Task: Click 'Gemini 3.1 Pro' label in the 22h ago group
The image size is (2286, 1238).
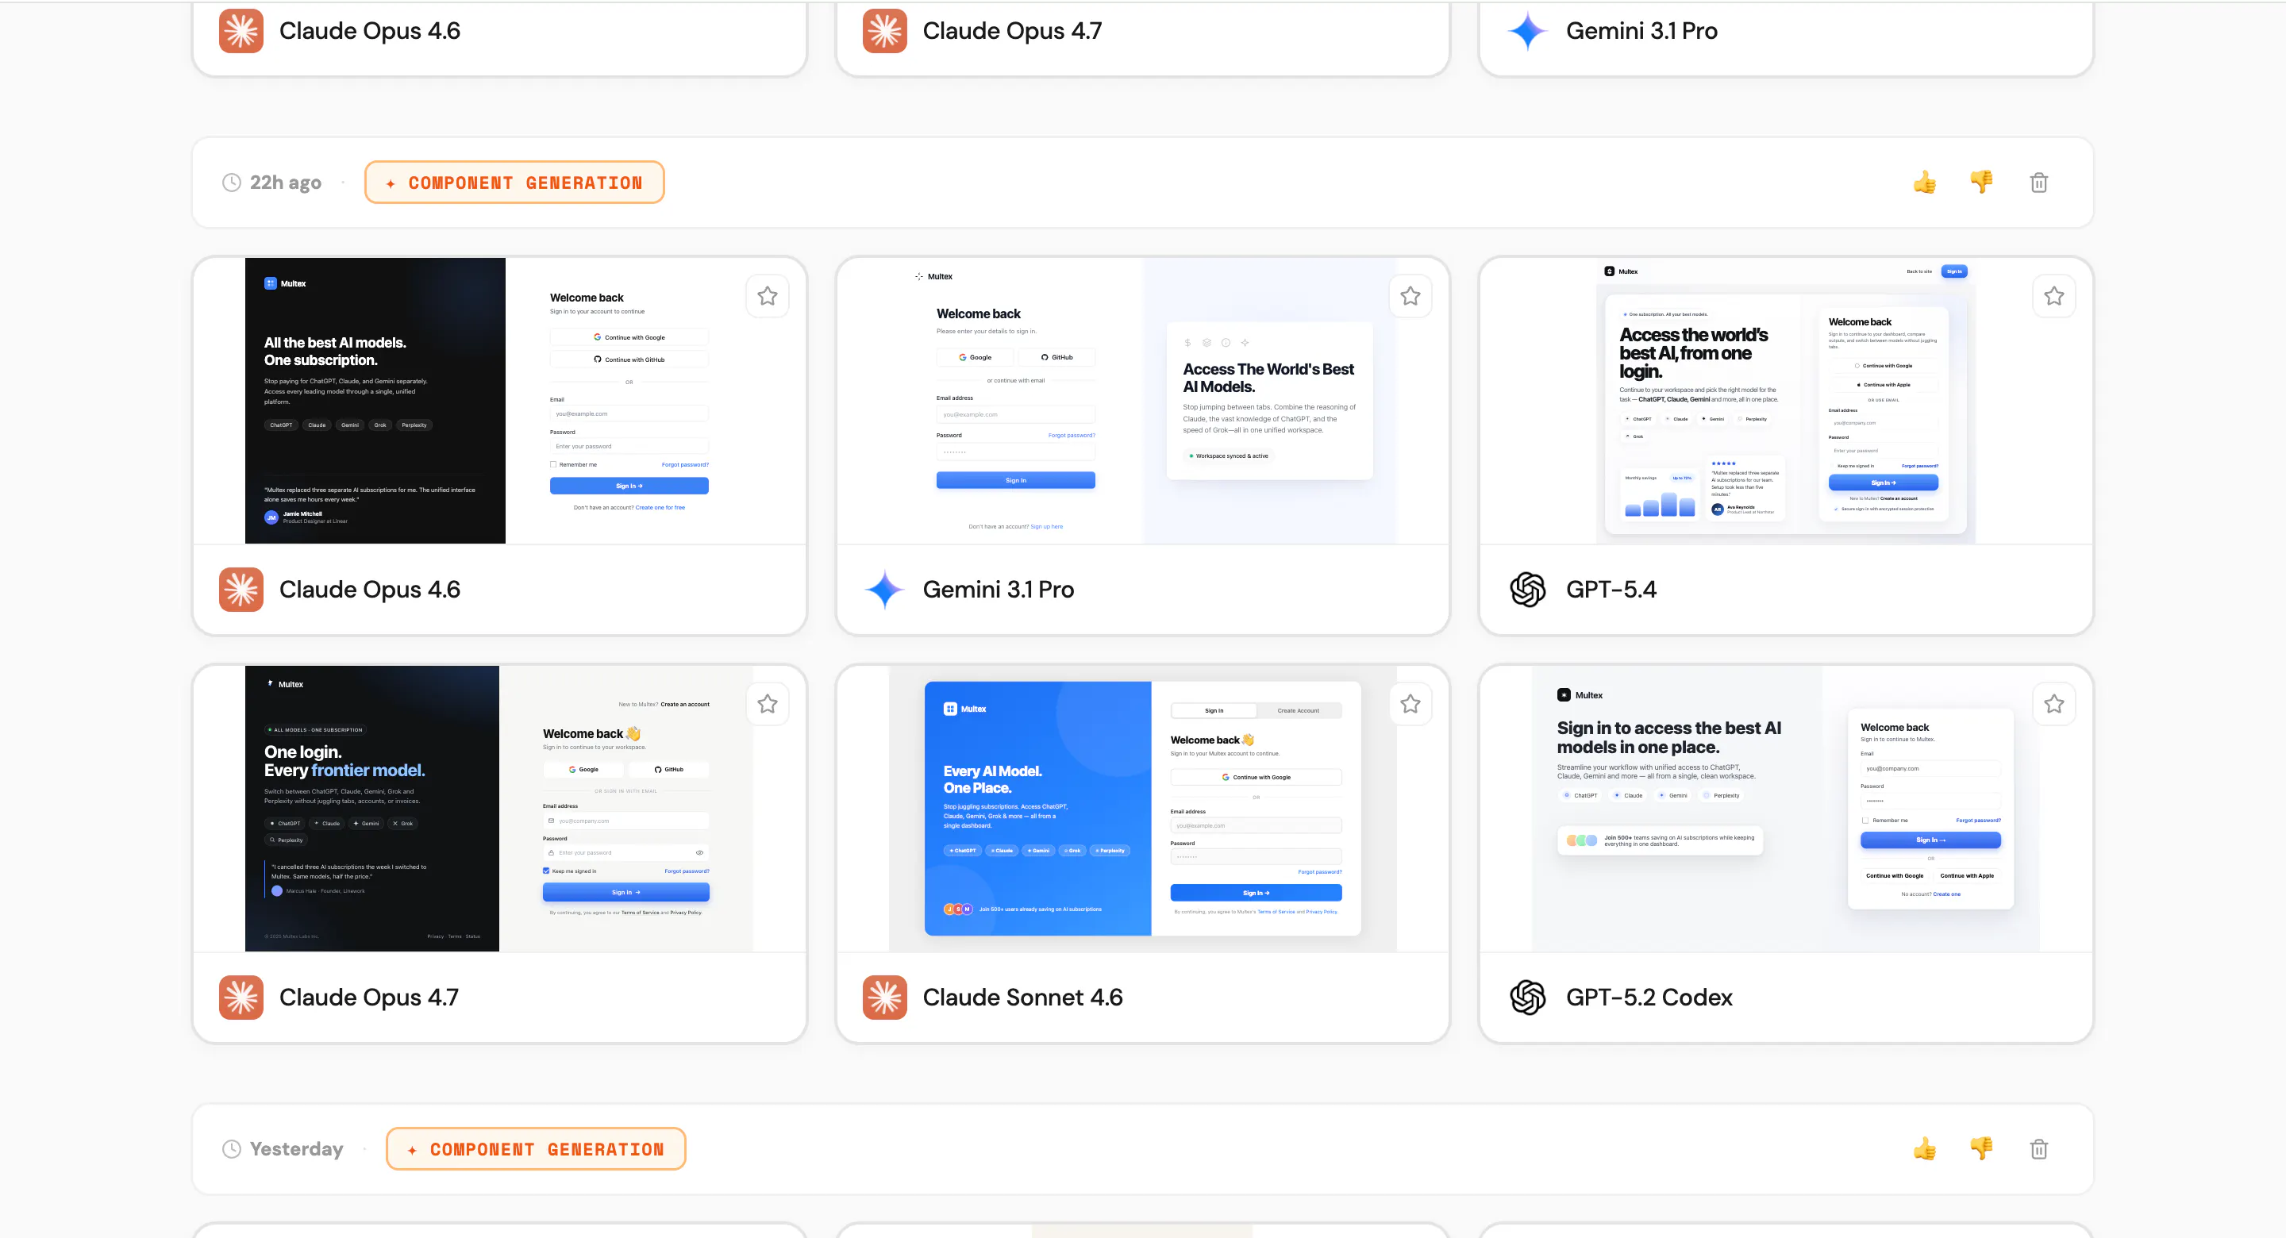Action: click(x=999, y=590)
